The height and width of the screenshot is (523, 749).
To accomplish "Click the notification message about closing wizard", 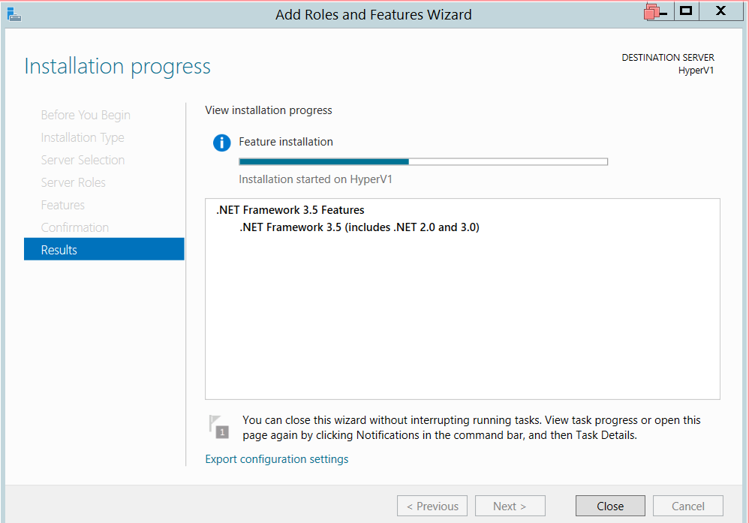I will click(x=471, y=428).
